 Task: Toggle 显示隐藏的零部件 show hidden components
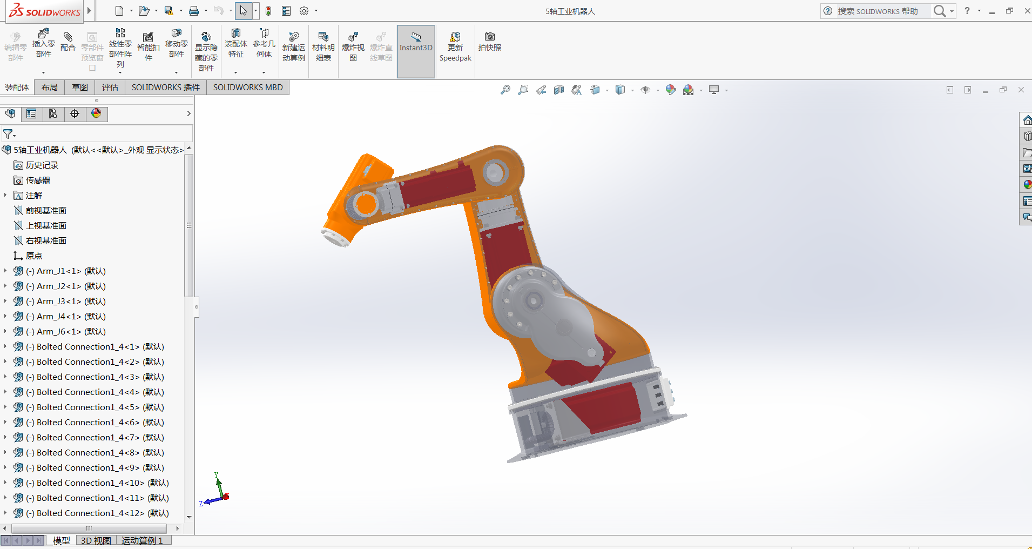point(206,37)
